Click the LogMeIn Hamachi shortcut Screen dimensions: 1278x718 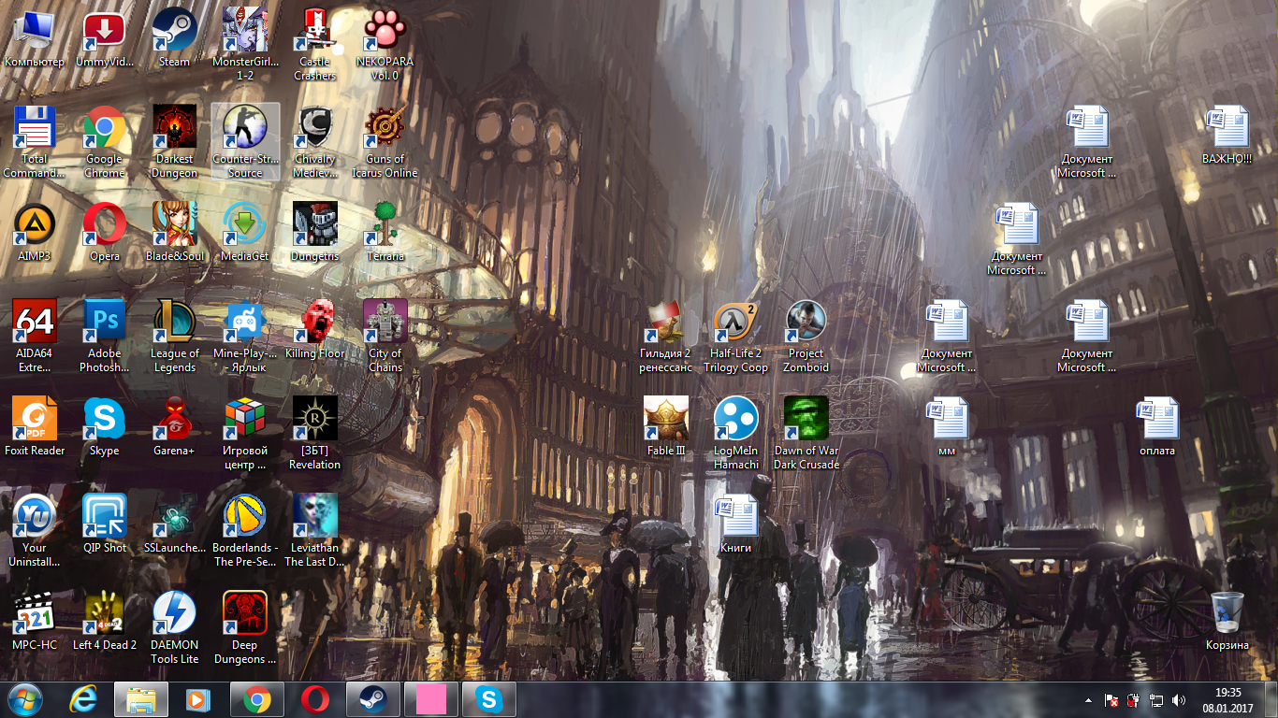click(736, 435)
